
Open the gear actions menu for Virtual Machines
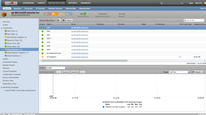pos(59,20)
